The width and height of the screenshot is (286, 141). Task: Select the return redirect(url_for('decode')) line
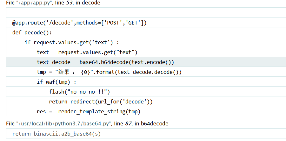tap(146, 102)
